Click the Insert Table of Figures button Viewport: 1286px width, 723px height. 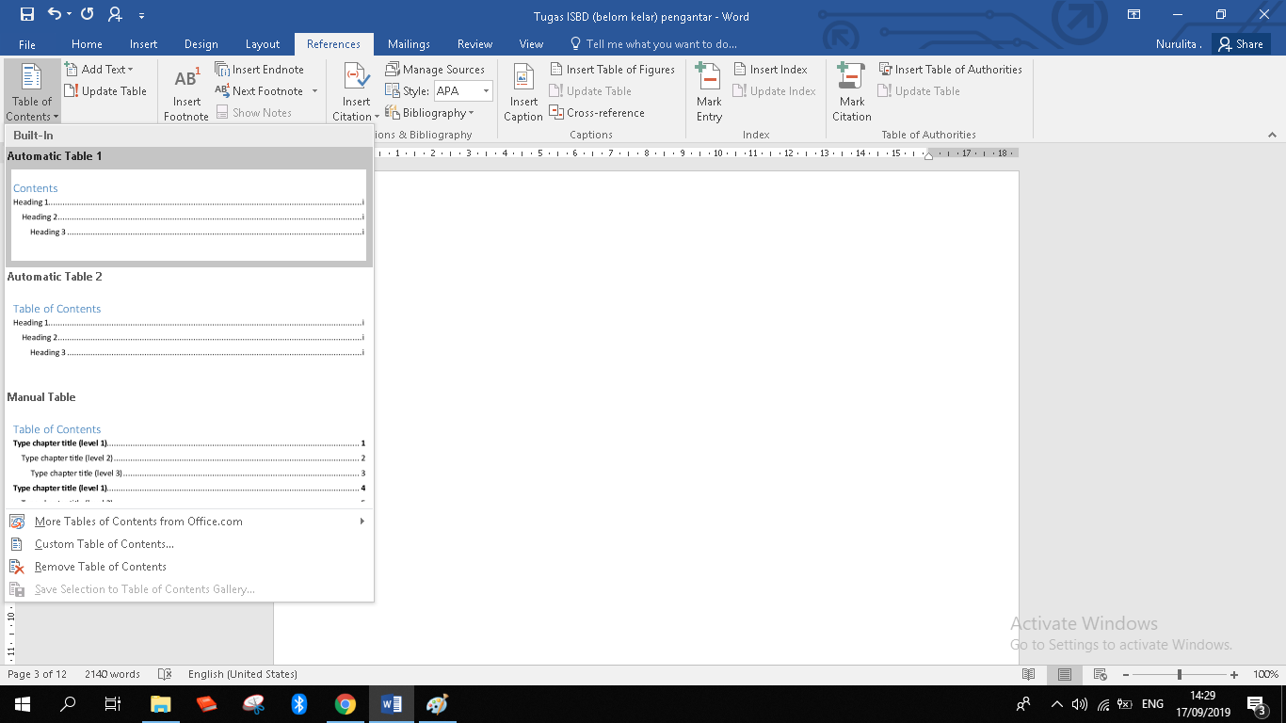tap(612, 70)
